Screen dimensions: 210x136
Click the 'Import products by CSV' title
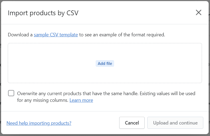[x=43, y=13]
